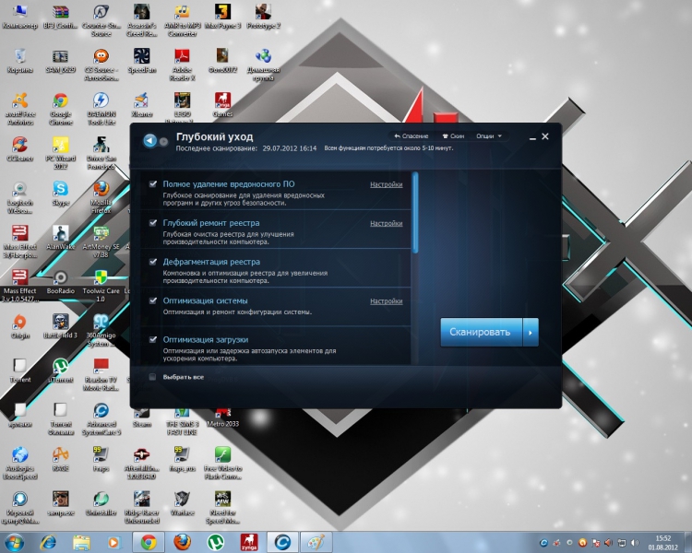Click the Firefox icon in the taskbar

click(182, 542)
